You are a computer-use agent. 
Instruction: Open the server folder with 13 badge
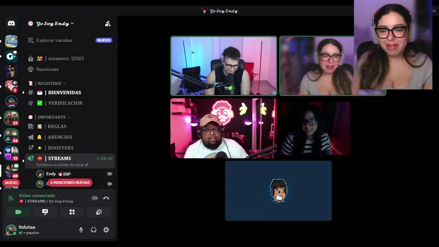[11, 154]
